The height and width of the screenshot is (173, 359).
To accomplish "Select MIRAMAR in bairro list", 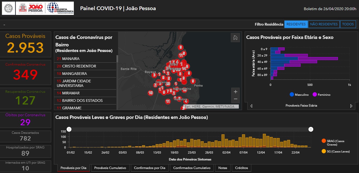I will pos(85,93).
